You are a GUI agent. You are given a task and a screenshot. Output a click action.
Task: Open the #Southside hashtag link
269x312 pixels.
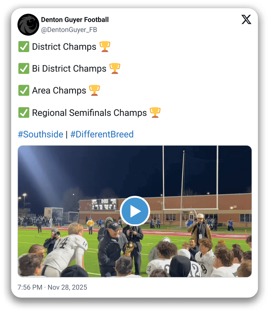click(40, 134)
